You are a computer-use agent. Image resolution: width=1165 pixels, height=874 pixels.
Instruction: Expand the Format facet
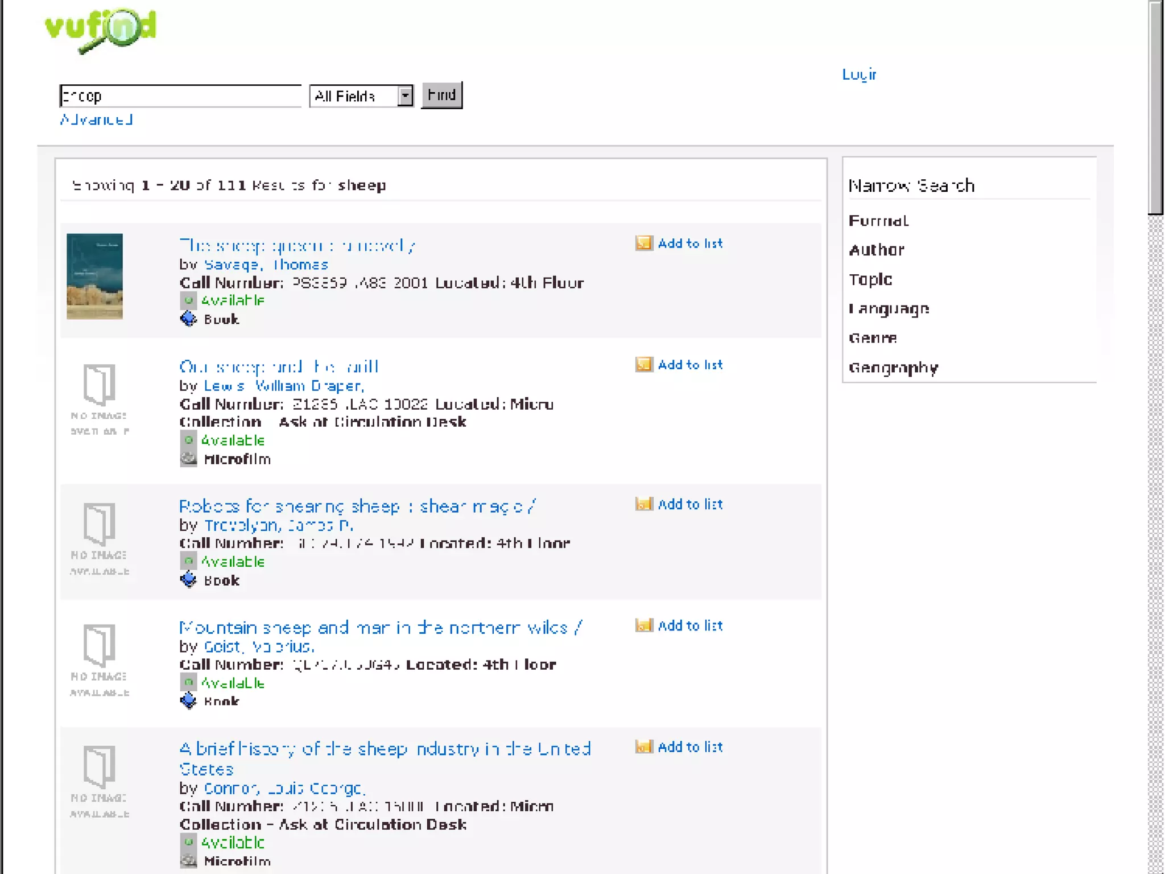click(878, 221)
